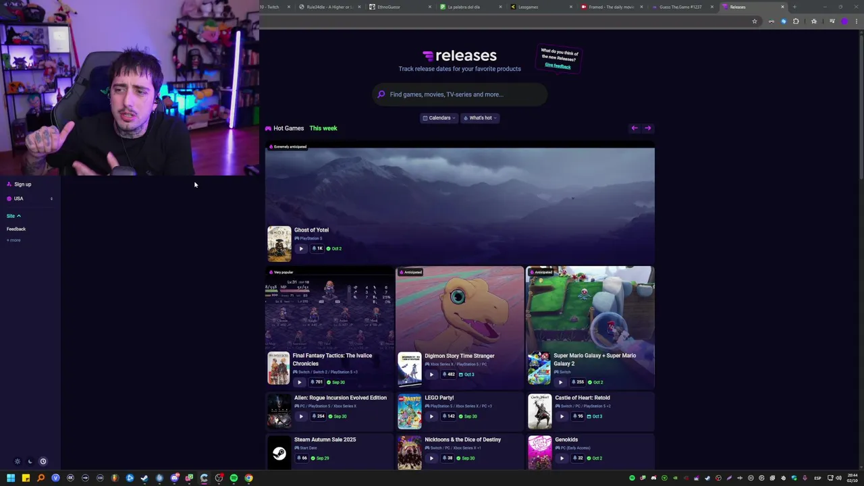The width and height of the screenshot is (864, 486).
Task: Open Castle of Heart: Retold title link
Action: pyautogui.click(x=583, y=398)
